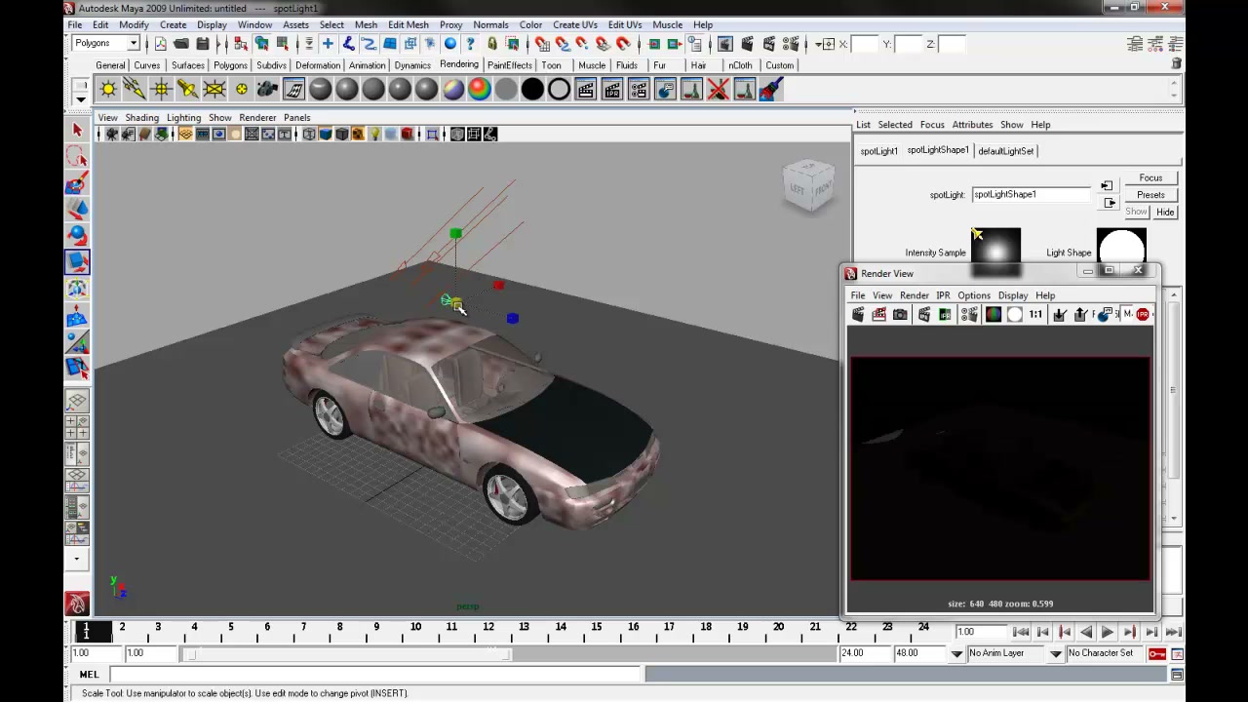The image size is (1248, 702).
Task: Select the Paint Selection Tool in toolbox
Action: click(77, 182)
